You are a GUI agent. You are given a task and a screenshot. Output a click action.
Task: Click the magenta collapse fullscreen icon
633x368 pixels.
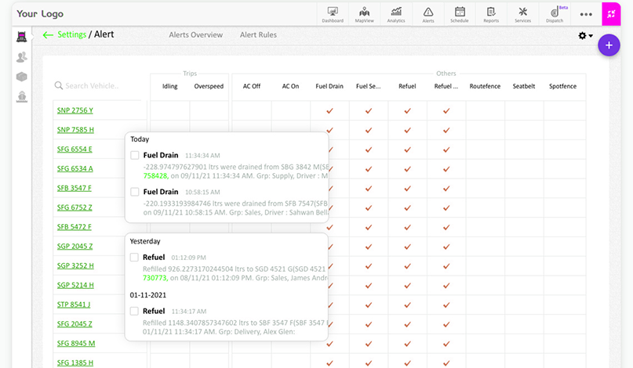click(611, 14)
